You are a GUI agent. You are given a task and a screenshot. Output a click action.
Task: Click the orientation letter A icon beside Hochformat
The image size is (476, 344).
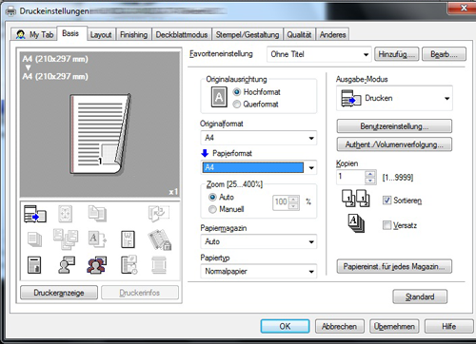tap(219, 97)
